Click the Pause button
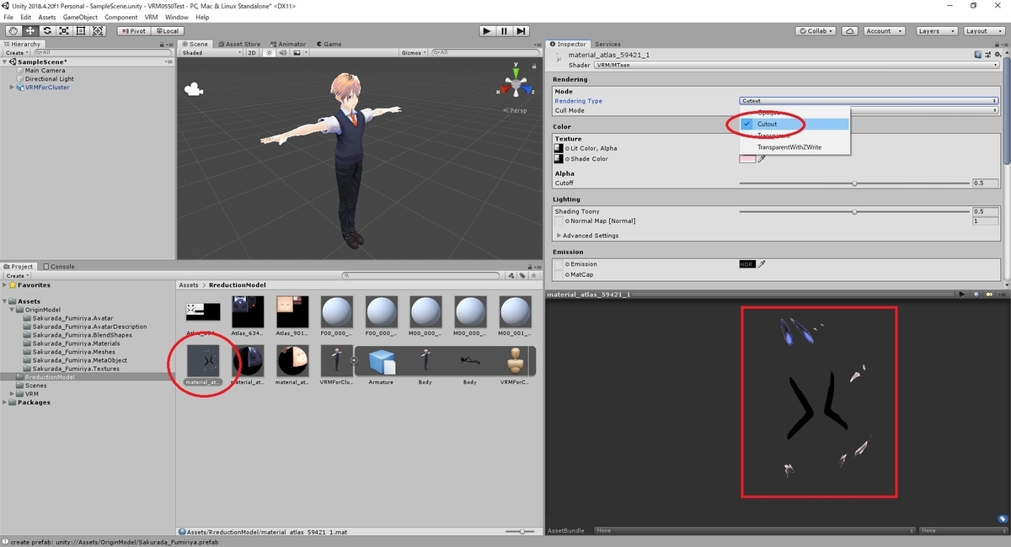 tap(504, 31)
